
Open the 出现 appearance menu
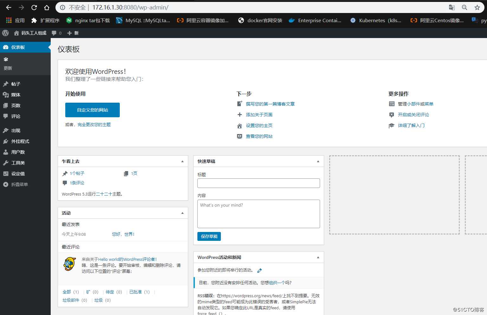25,131
